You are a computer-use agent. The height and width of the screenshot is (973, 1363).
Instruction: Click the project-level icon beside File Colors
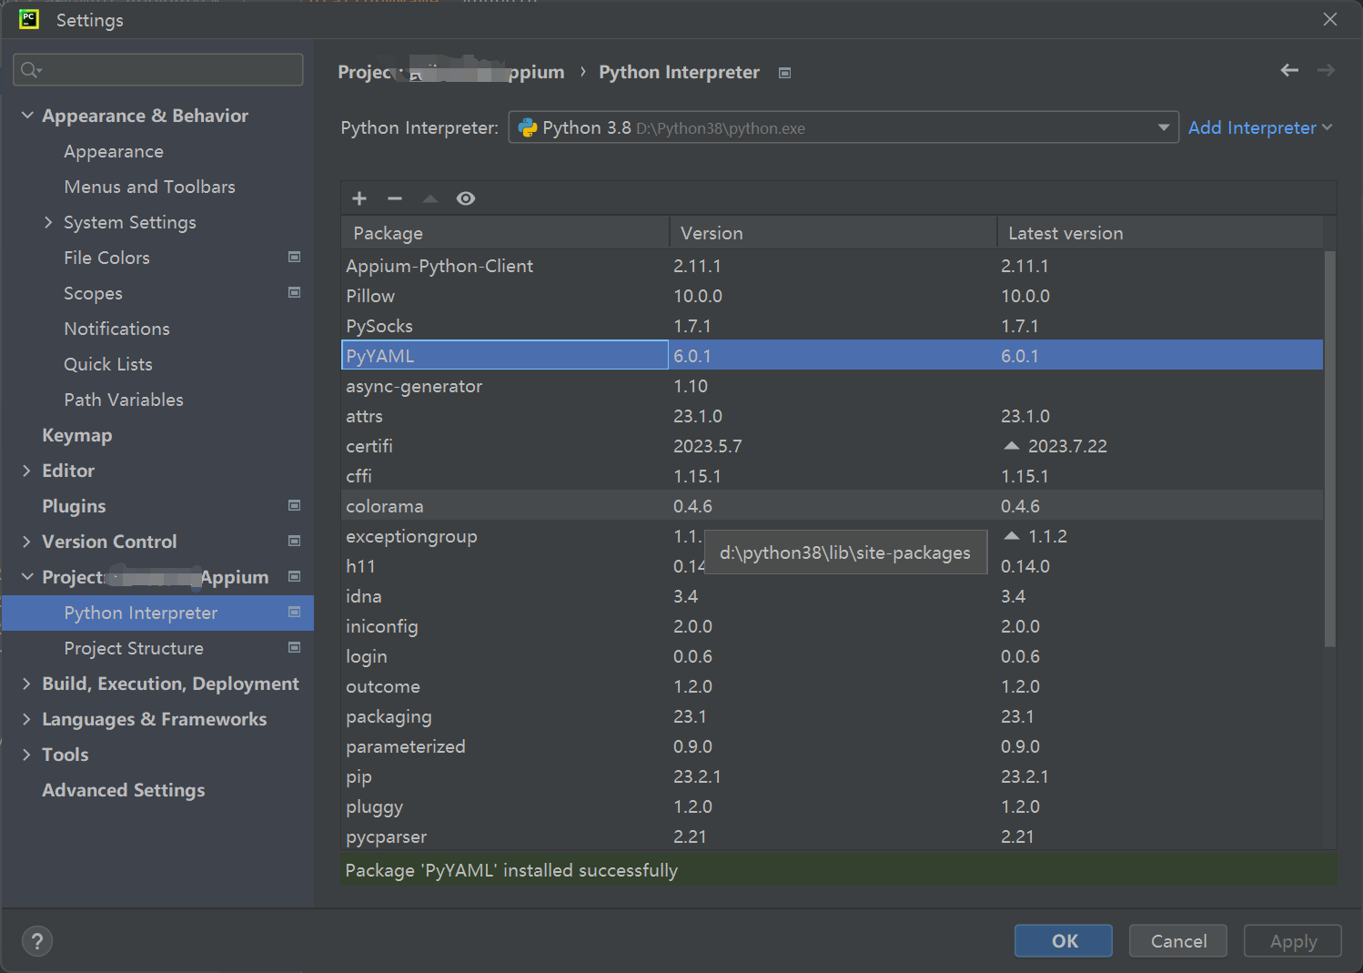[294, 258]
